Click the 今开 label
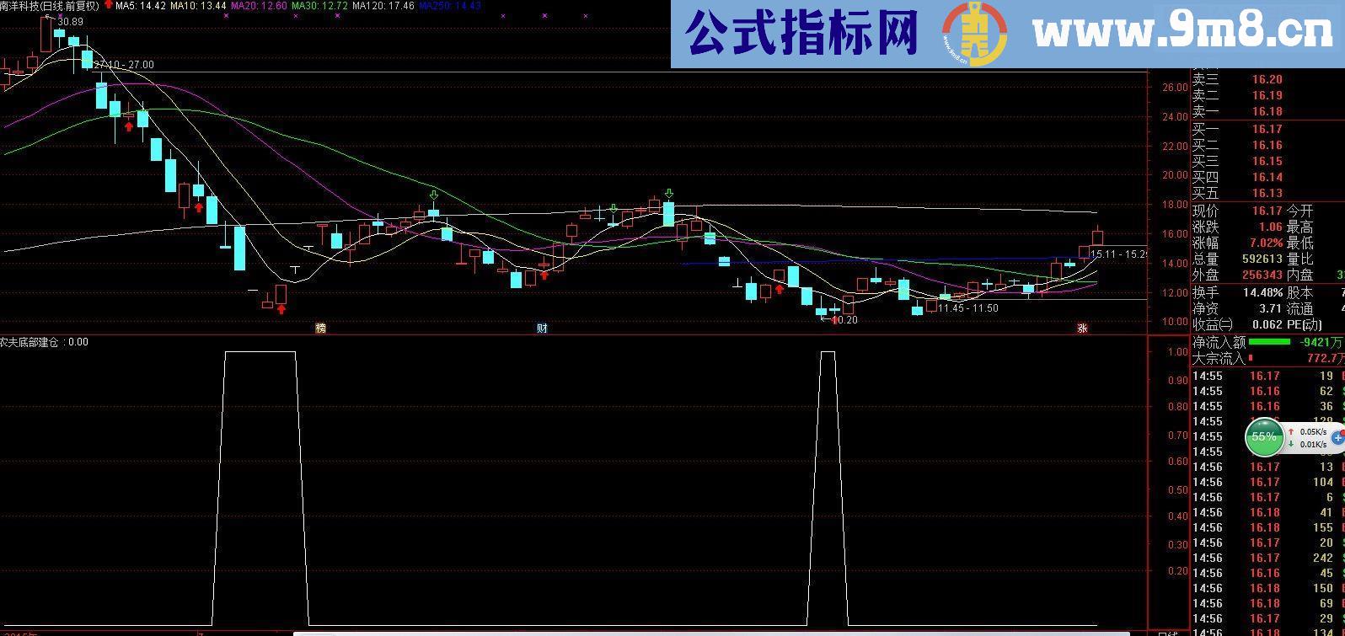The image size is (1345, 636). 1299,211
